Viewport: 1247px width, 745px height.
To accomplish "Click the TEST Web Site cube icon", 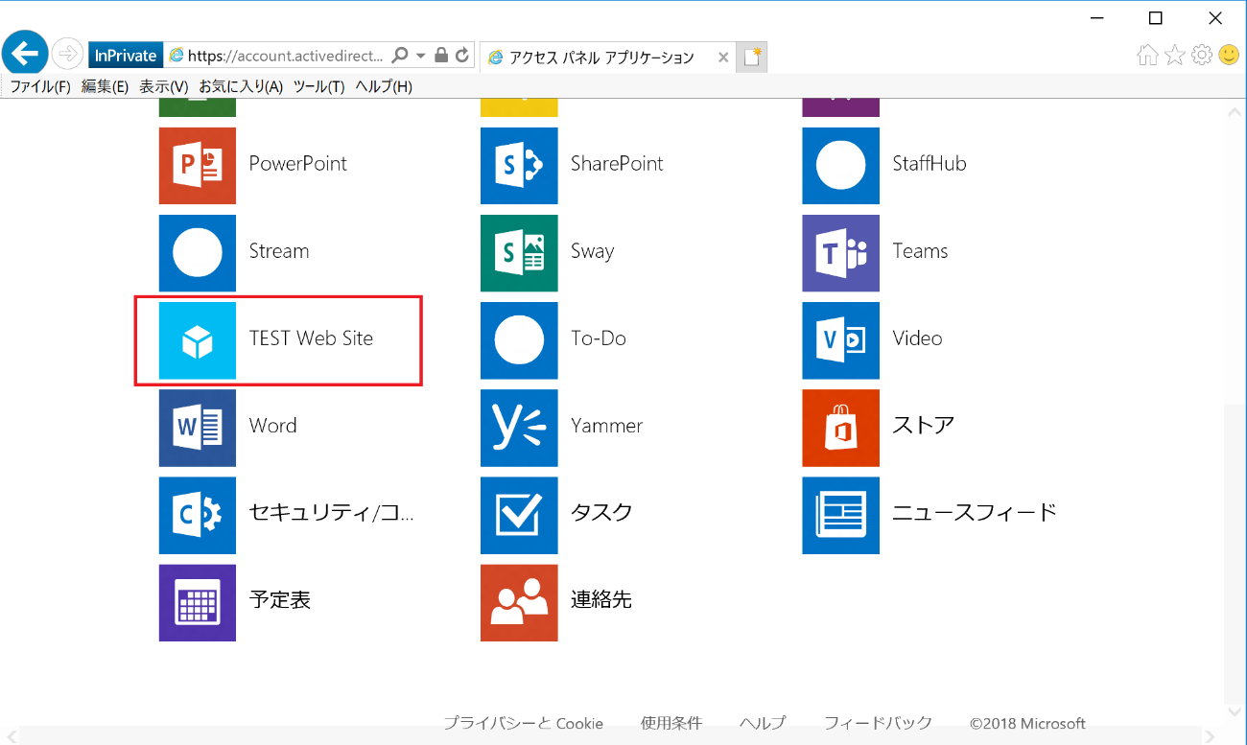I will 198,340.
